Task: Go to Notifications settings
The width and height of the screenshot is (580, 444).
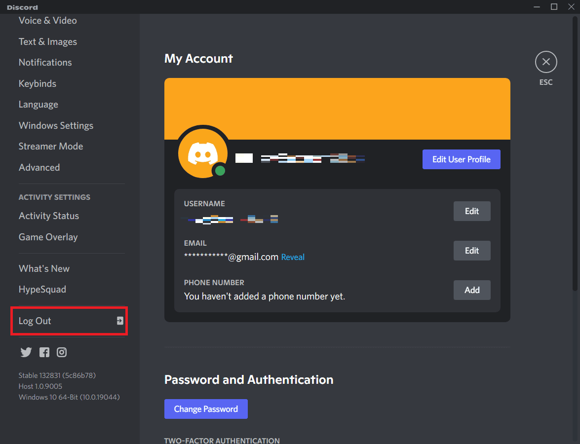Action: (45, 63)
